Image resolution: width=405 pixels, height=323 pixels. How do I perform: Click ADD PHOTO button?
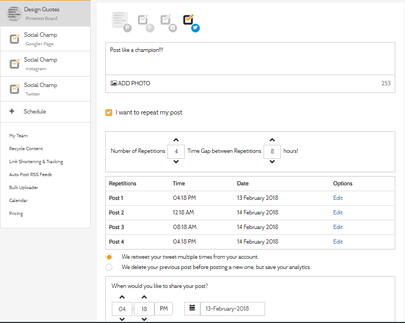[x=131, y=83]
